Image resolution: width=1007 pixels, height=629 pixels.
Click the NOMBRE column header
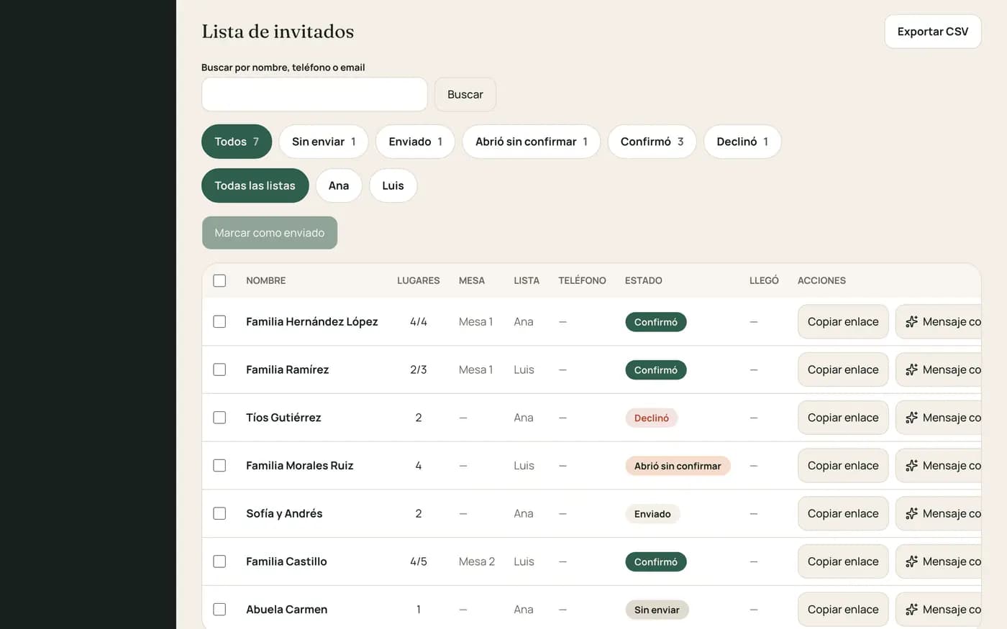(x=266, y=280)
